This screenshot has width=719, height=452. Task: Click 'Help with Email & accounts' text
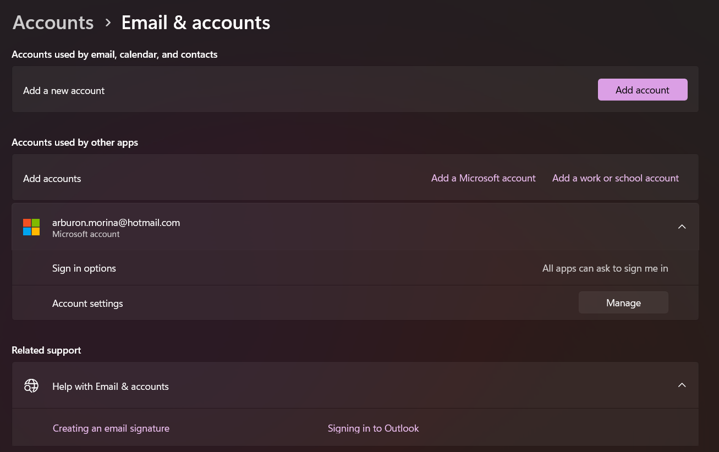(x=111, y=387)
